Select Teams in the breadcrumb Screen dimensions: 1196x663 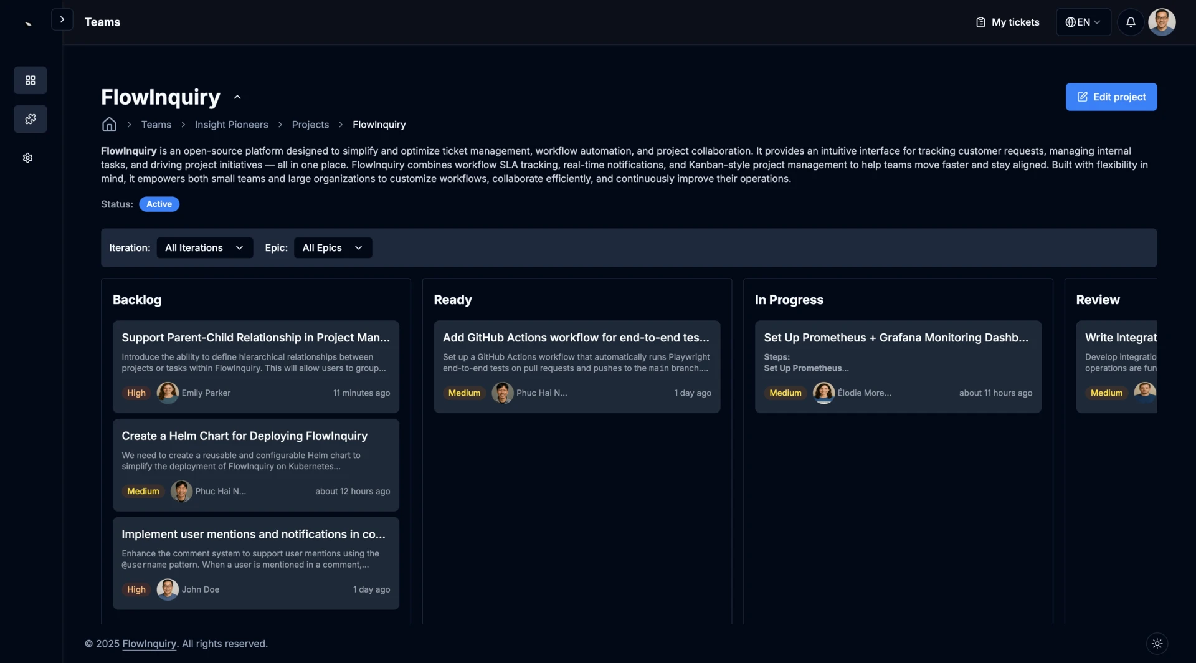click(156, 125)
